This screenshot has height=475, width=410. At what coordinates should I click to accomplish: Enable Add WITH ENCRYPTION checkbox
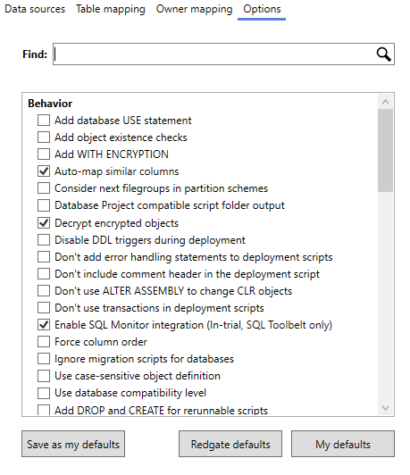pyautogui.click(x=44, y=154)
